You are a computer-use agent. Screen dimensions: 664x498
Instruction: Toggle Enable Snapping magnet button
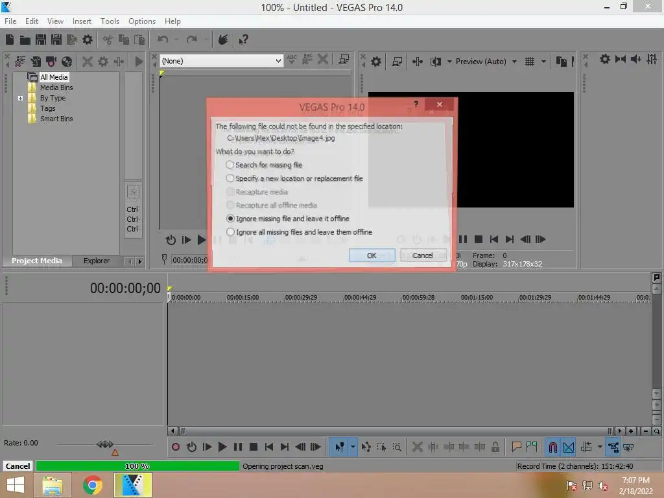pyautogui.click(x=552, y=447)
